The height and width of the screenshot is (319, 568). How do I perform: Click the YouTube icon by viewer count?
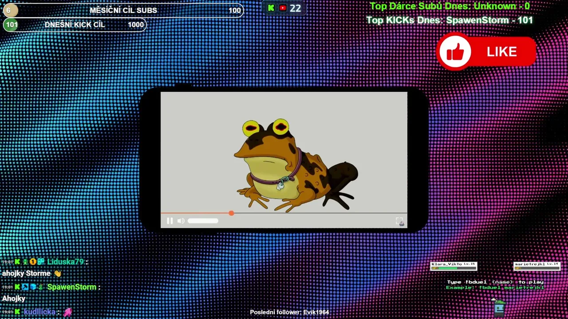pyautogui.click(x=283, y=8)
